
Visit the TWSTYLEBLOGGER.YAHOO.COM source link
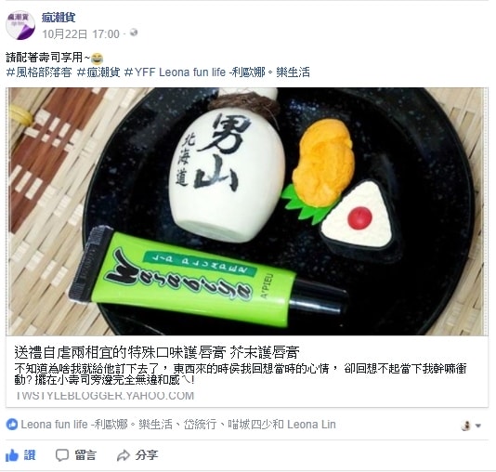105,396
